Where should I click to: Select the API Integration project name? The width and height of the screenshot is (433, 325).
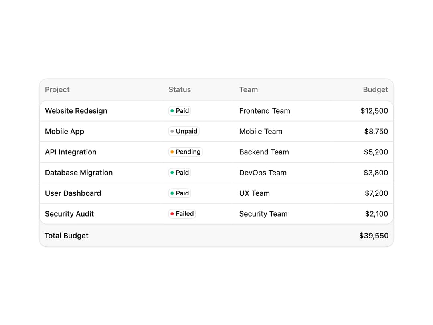[71, 152]
